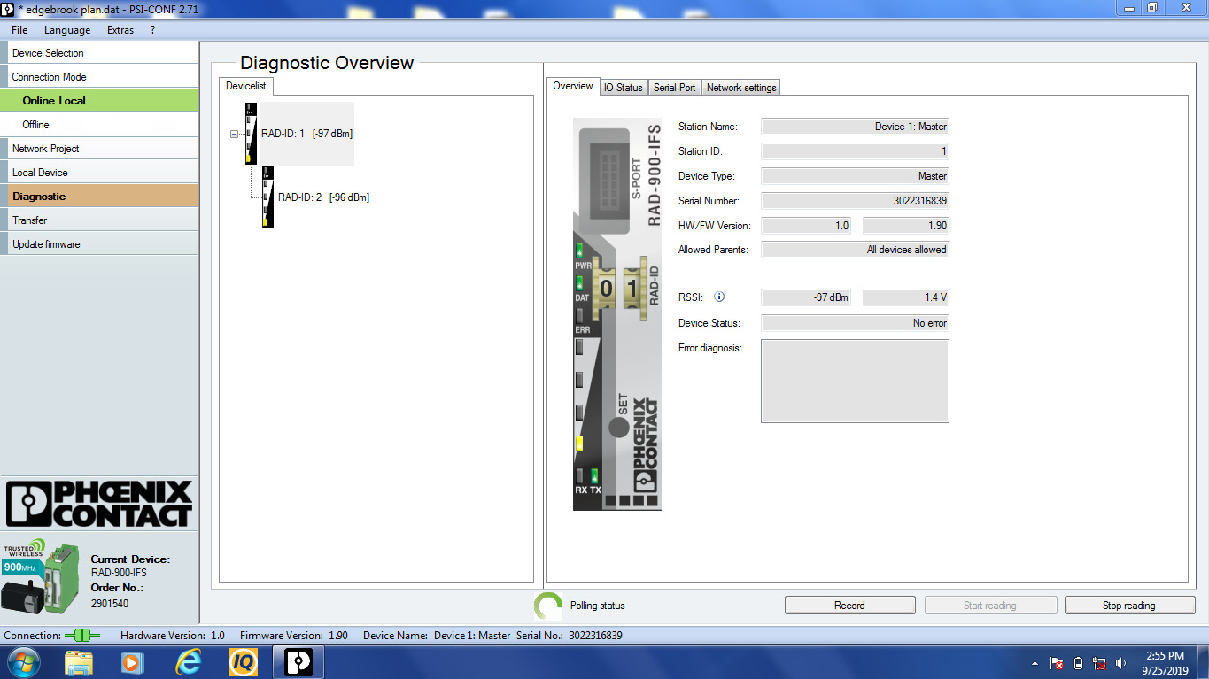
Task: Click the Allowed Parents field
Action: pyautogui.click(x=855, y=250)
